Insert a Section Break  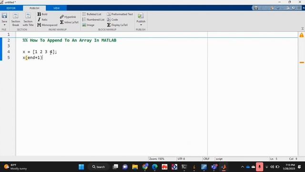tap(16, 20)
